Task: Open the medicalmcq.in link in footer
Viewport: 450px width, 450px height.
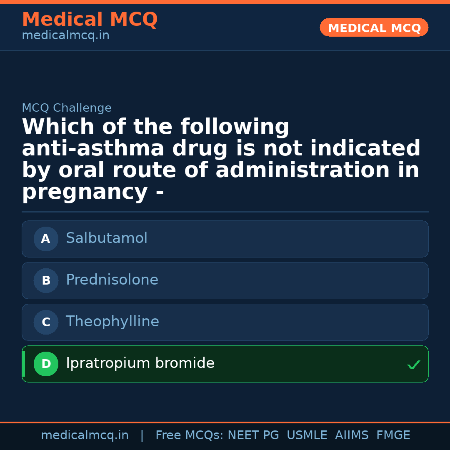Action: (85, 435)
